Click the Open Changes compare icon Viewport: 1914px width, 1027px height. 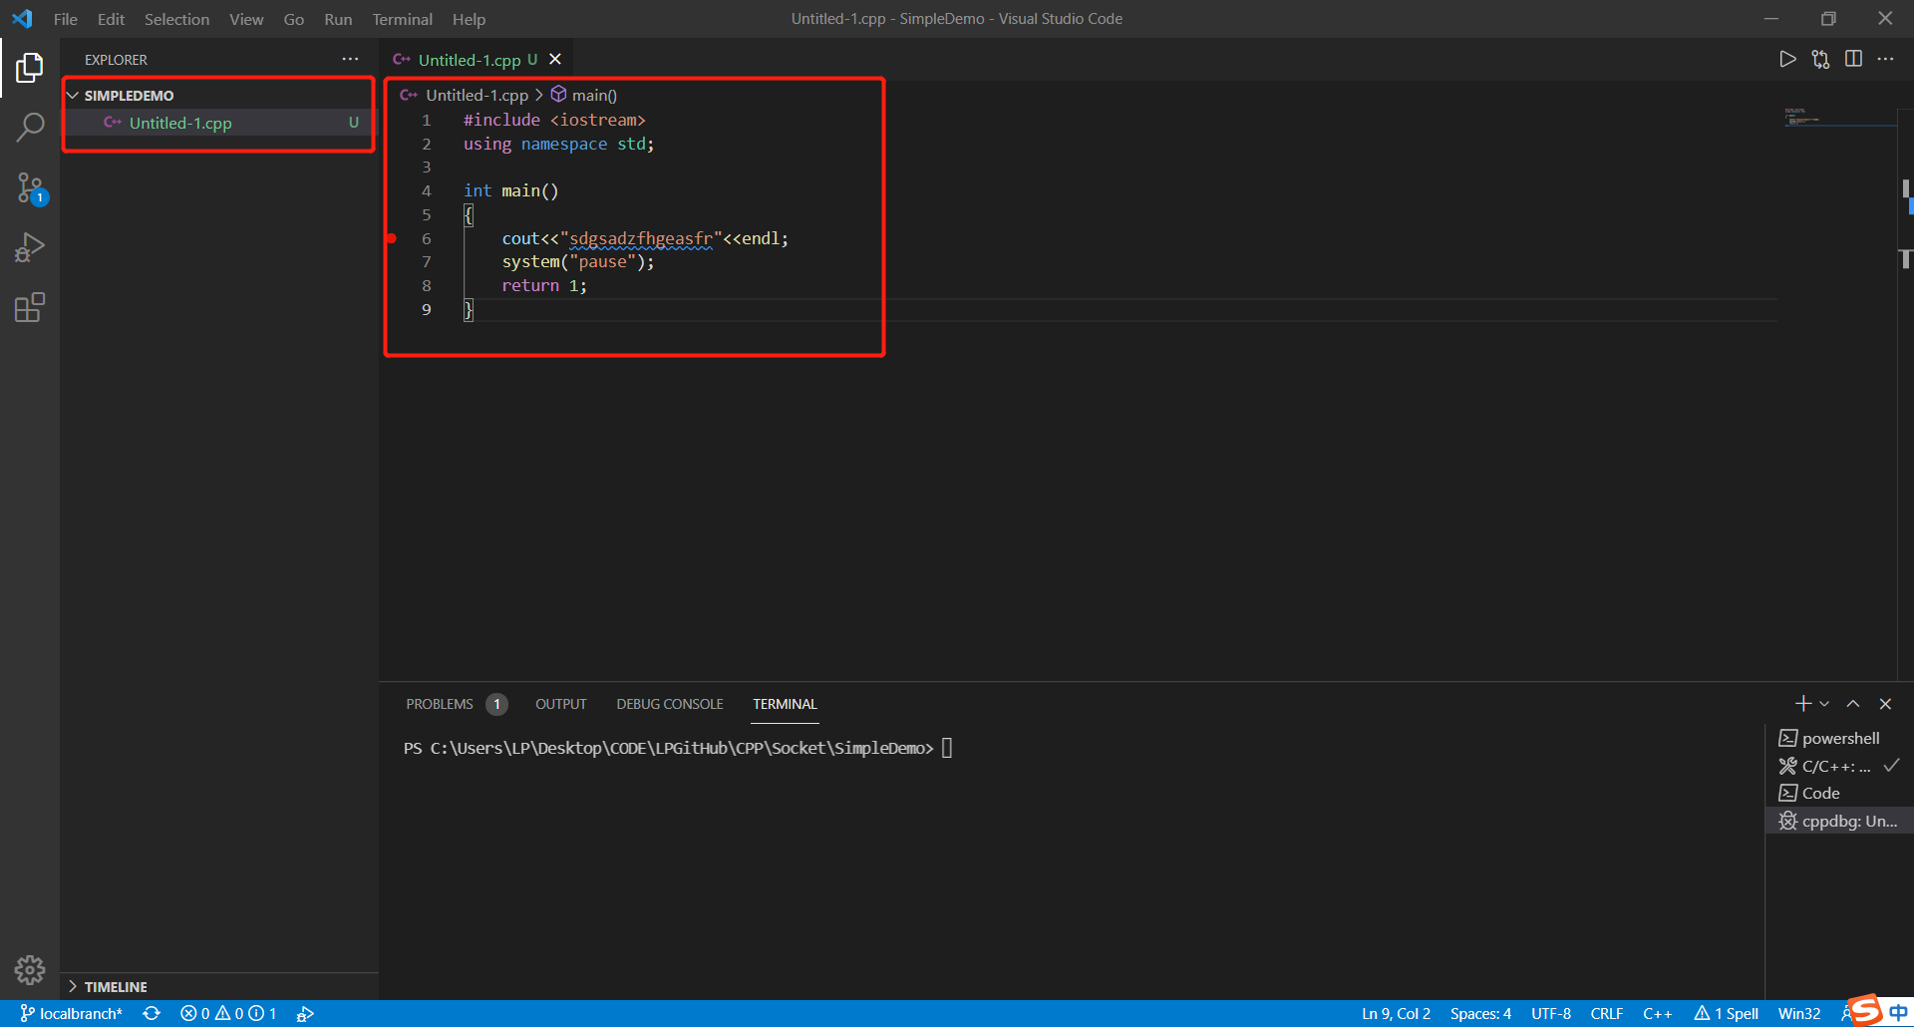1820,60
